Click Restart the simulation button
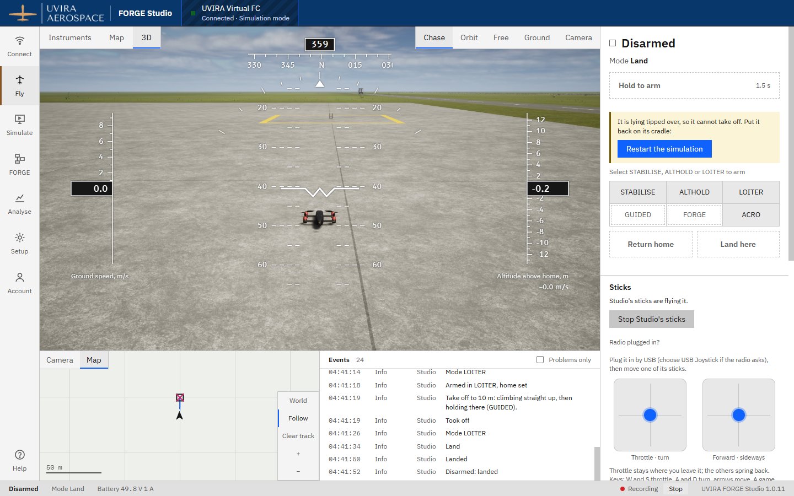 pyautogui.click(x=664, y=149)
